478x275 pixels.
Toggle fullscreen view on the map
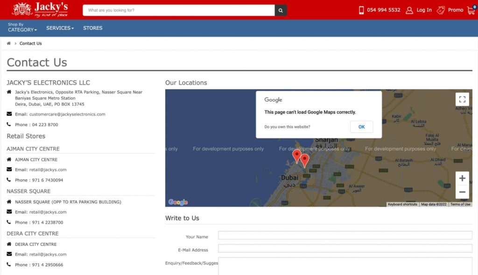pos(462,99)
